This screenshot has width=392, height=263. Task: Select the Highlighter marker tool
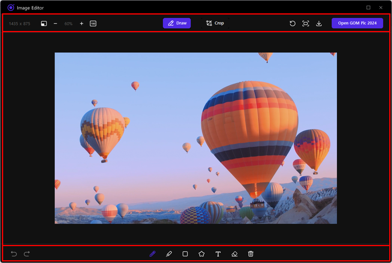click(x=169, y=254)
